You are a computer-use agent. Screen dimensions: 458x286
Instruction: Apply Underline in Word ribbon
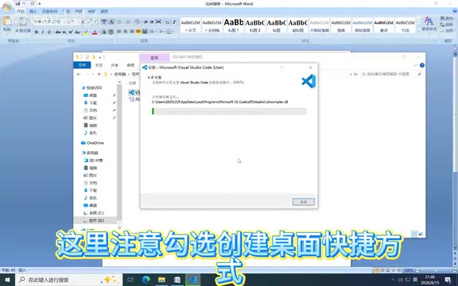point(49,32)
